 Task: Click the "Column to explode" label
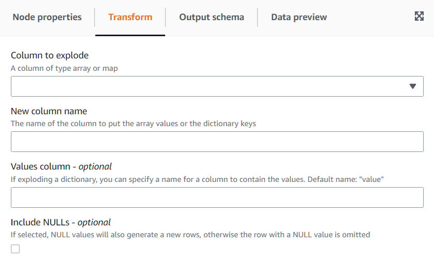[x=50, y=55]
